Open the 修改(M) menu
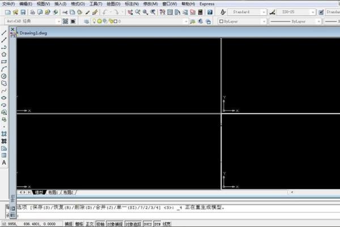 (x=151, y=4)
